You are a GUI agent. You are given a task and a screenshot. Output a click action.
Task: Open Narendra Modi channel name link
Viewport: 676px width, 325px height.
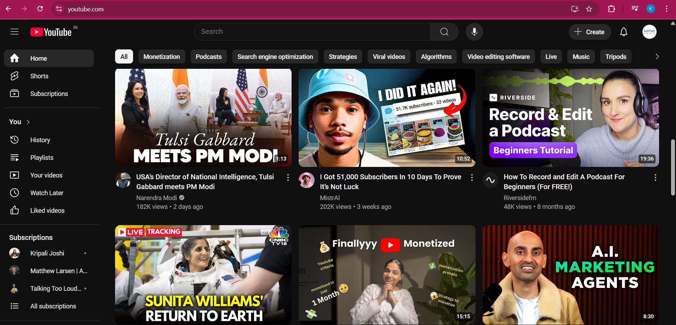click(x=156, y=198)
